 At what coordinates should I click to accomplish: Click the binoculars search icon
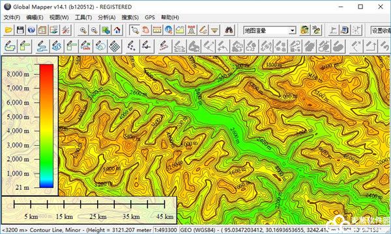click(229, 31)
